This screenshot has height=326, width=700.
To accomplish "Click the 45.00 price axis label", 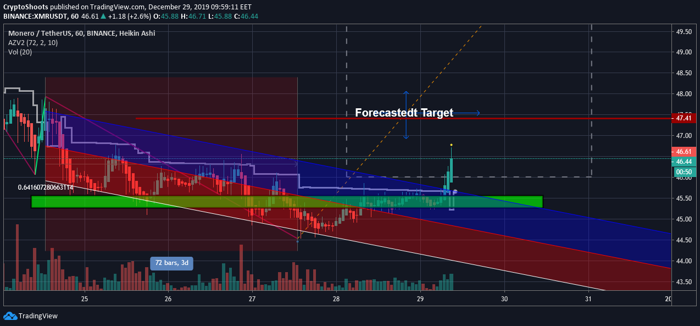I will click(684, 219).
